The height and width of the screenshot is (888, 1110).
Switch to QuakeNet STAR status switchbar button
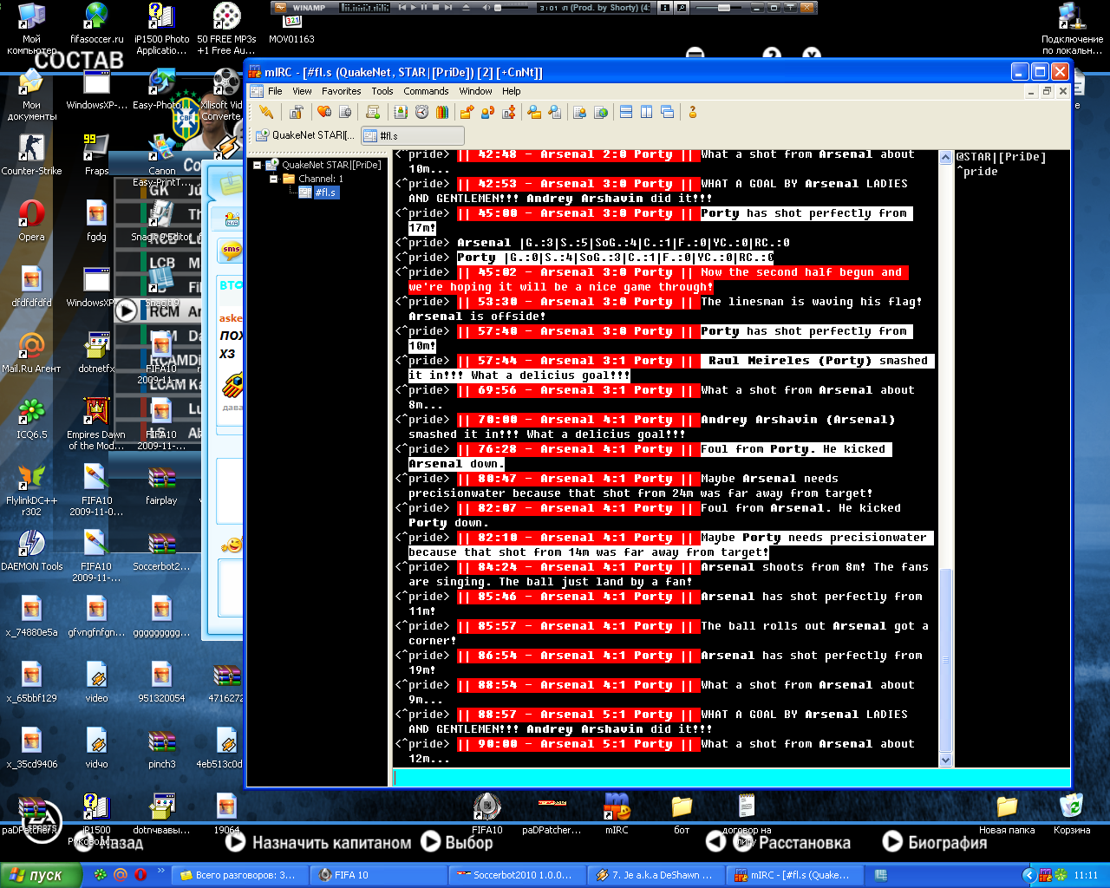tap(305, 135)
